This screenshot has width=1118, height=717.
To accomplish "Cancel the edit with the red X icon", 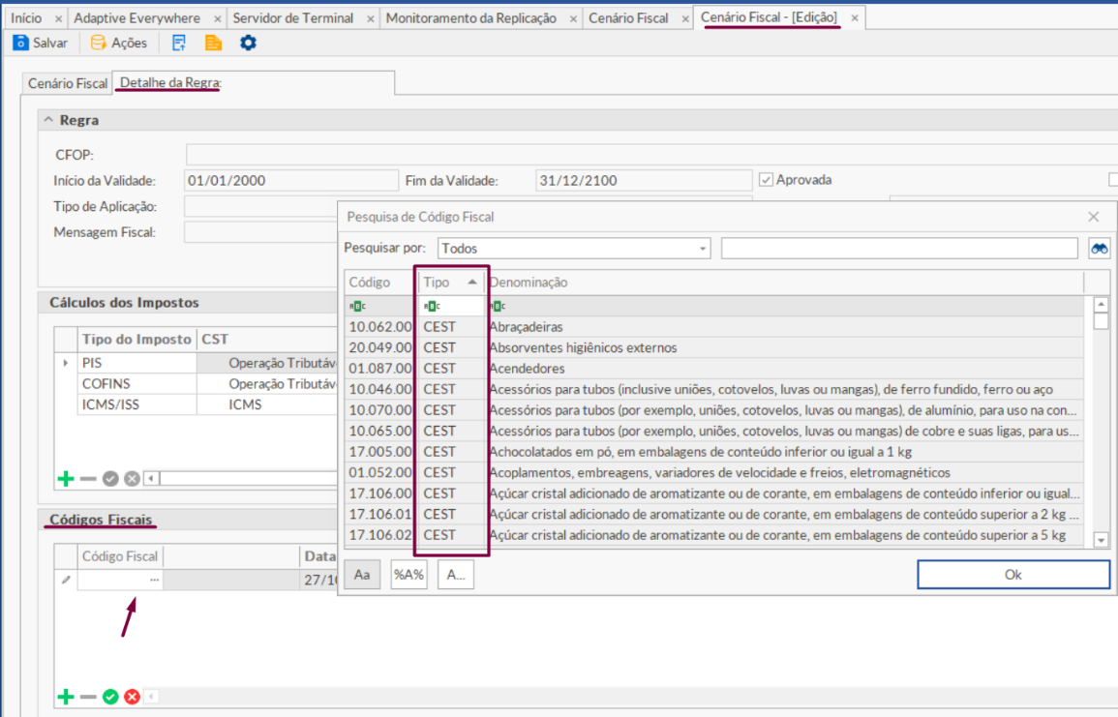I will [x=132, y=697].
